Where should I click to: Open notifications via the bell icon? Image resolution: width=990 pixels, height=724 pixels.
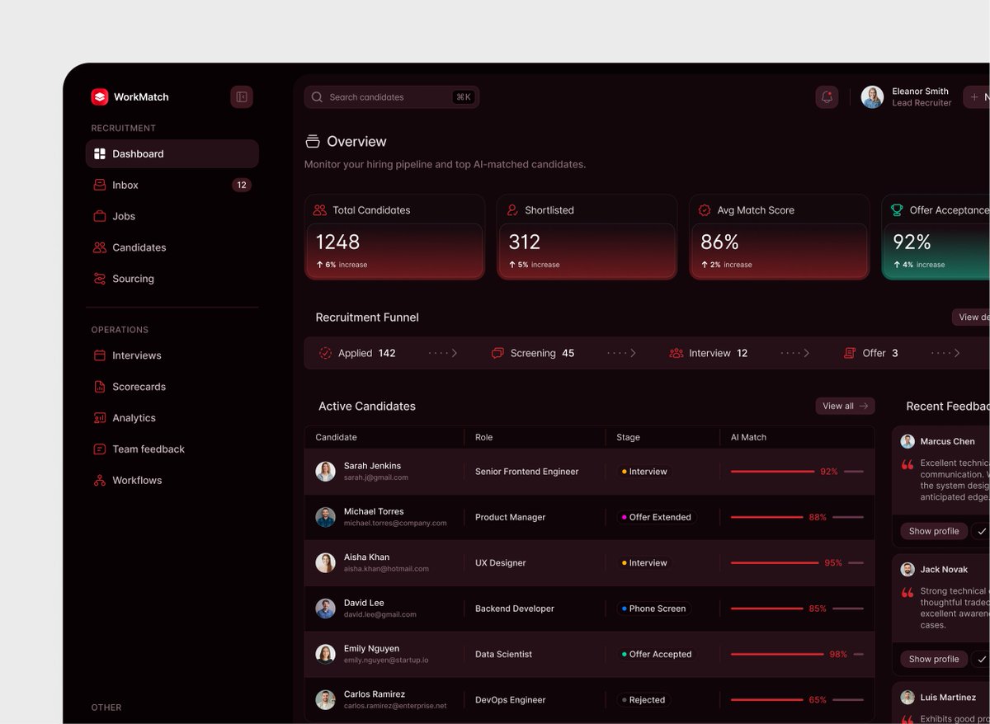point(827,97)
